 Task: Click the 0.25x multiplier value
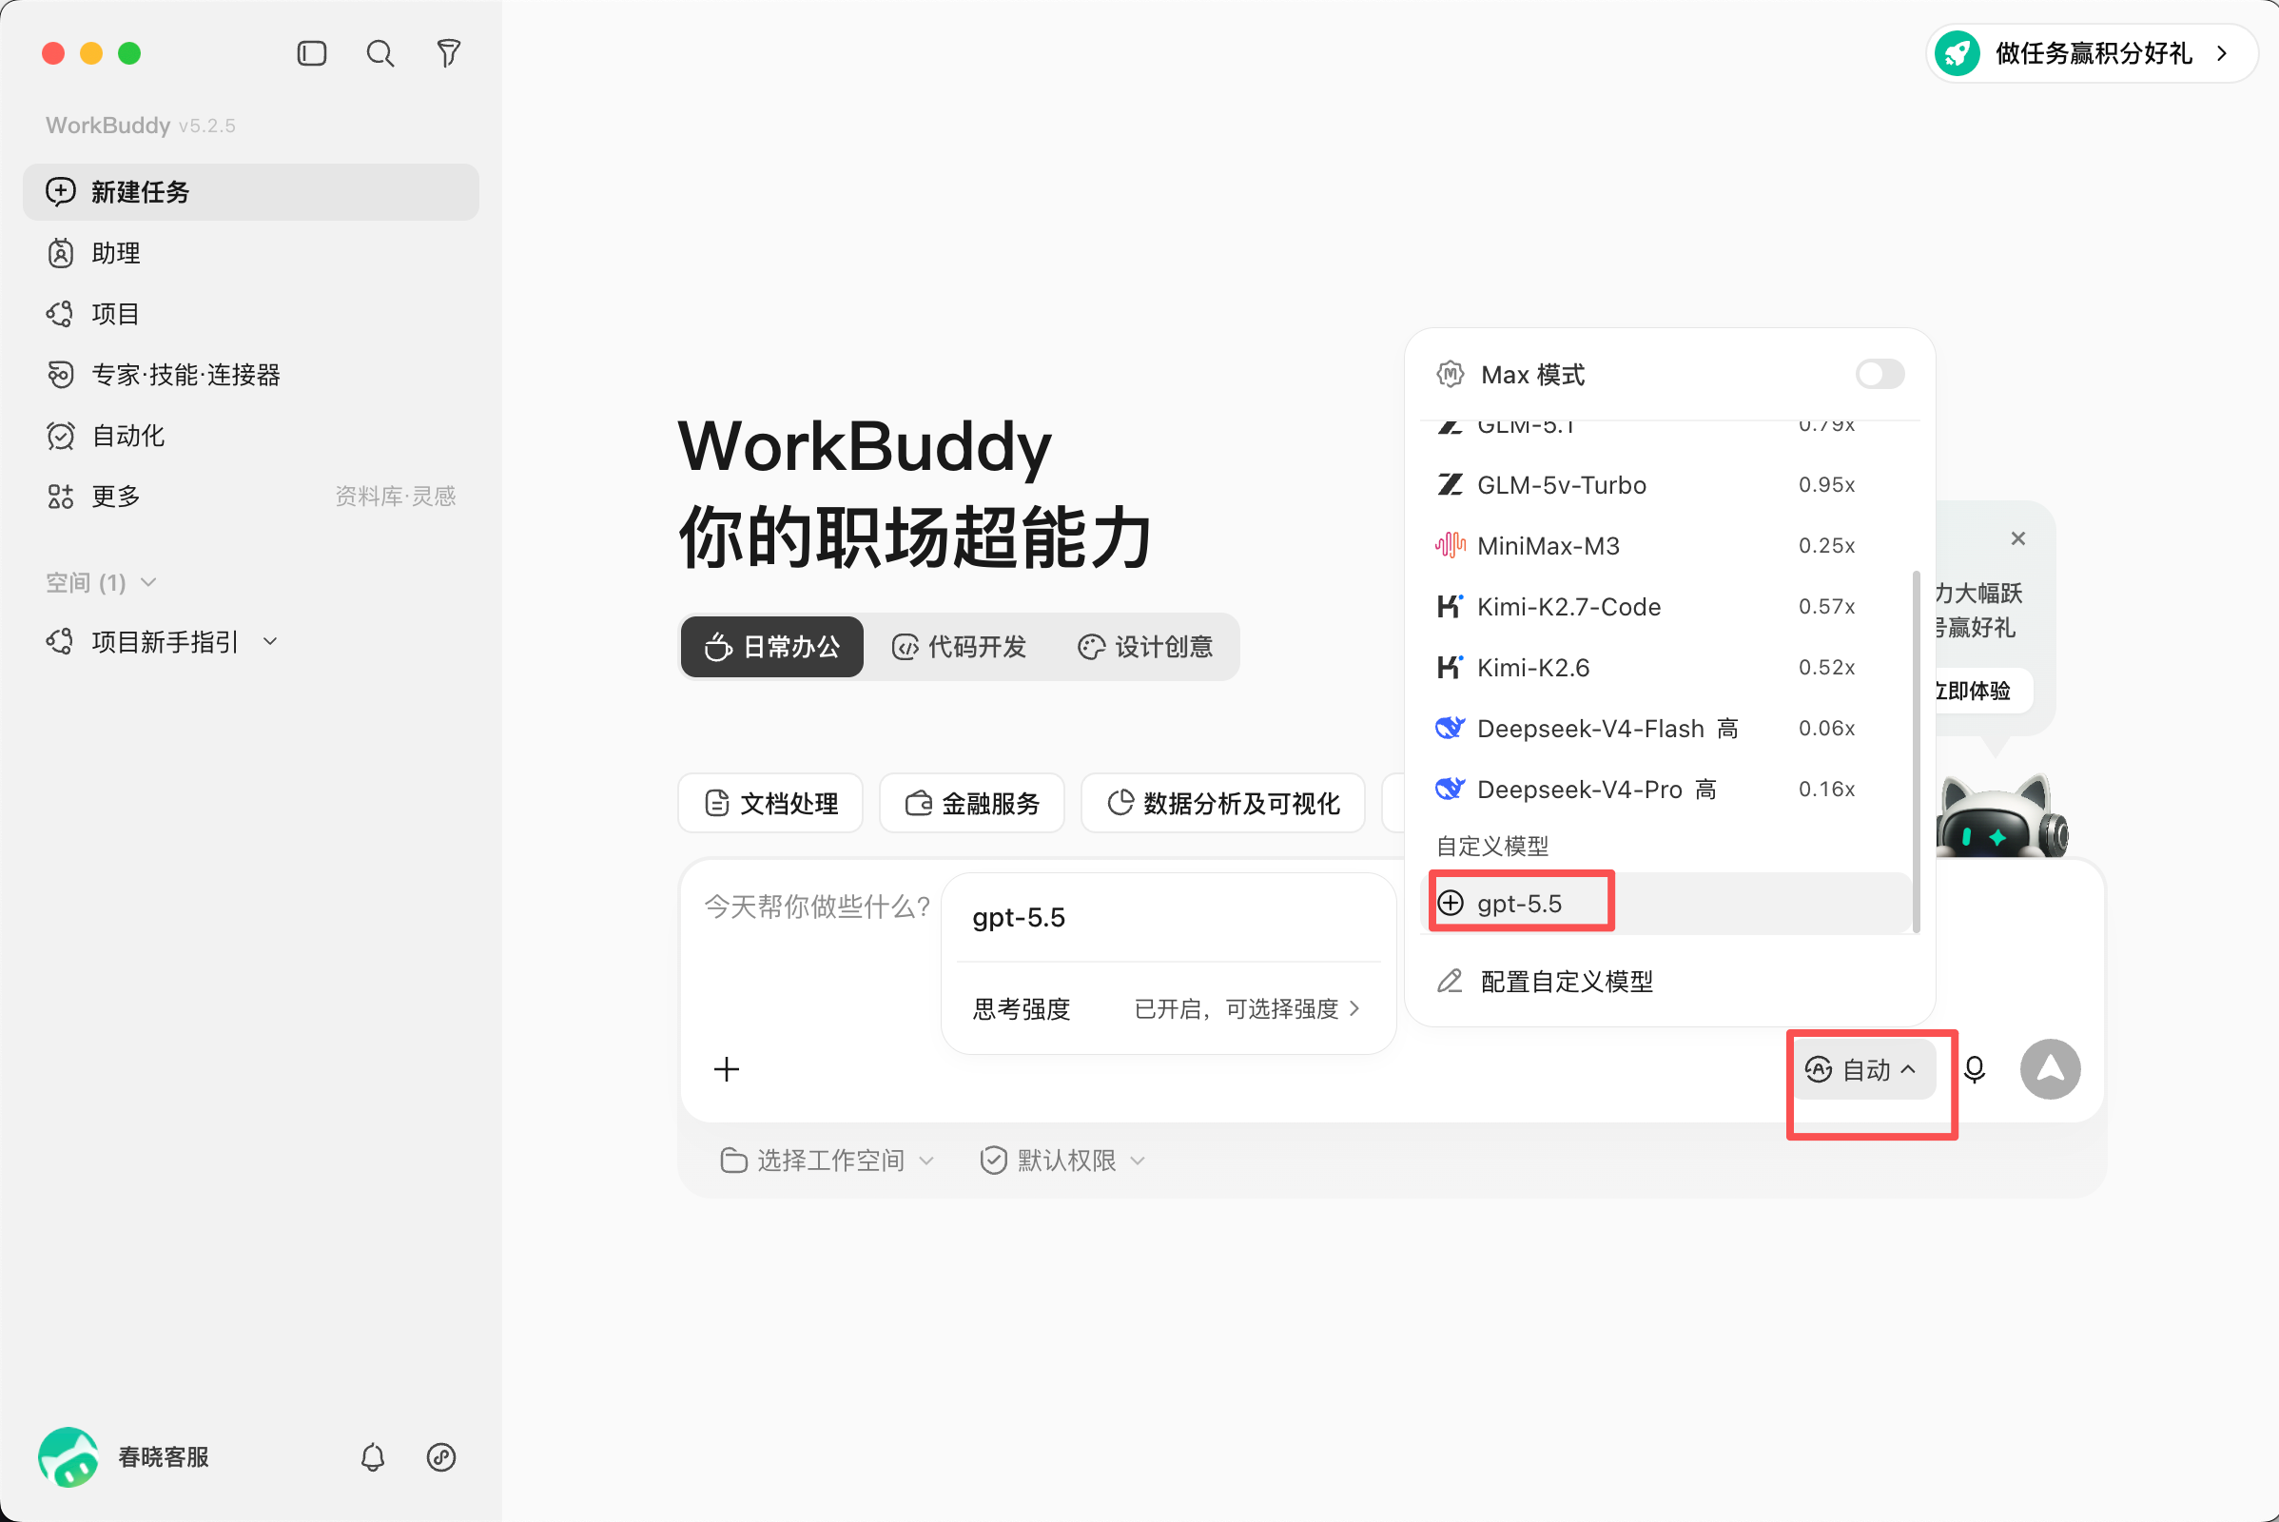click(x=1826, y=545)
